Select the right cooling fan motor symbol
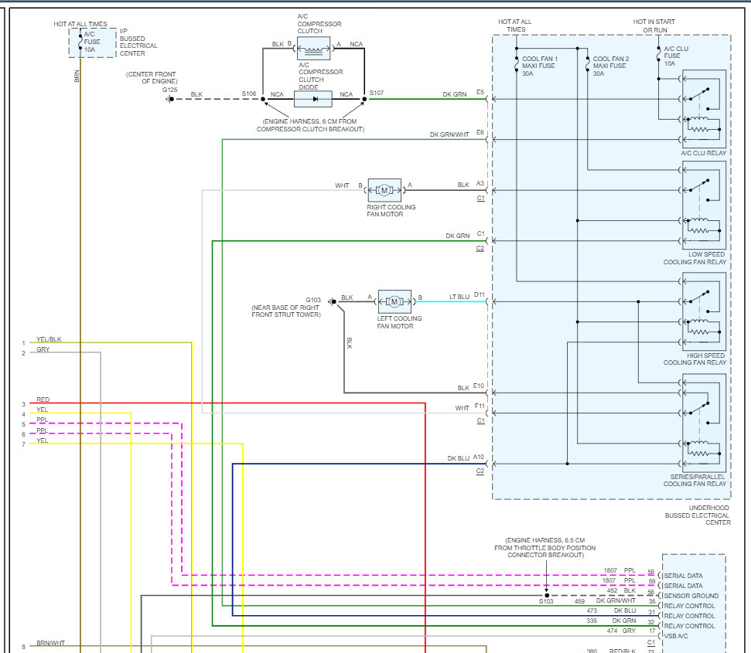The height and width of the screenshot is (653, 751). pyautogui.click(x=384, y=190)
